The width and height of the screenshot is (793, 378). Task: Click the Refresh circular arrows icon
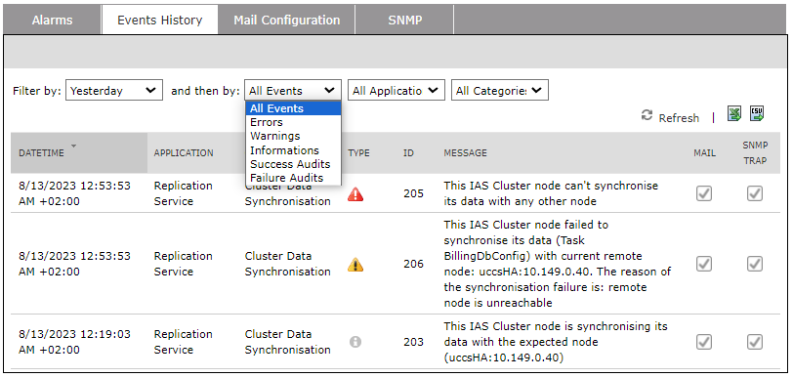pos(647,115)
